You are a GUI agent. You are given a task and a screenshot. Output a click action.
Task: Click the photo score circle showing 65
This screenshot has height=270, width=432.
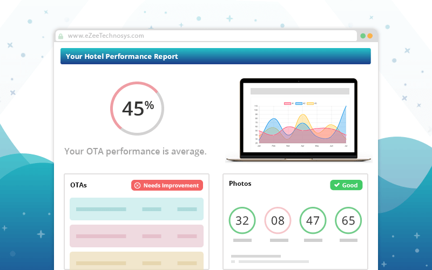tap(348, 220)
